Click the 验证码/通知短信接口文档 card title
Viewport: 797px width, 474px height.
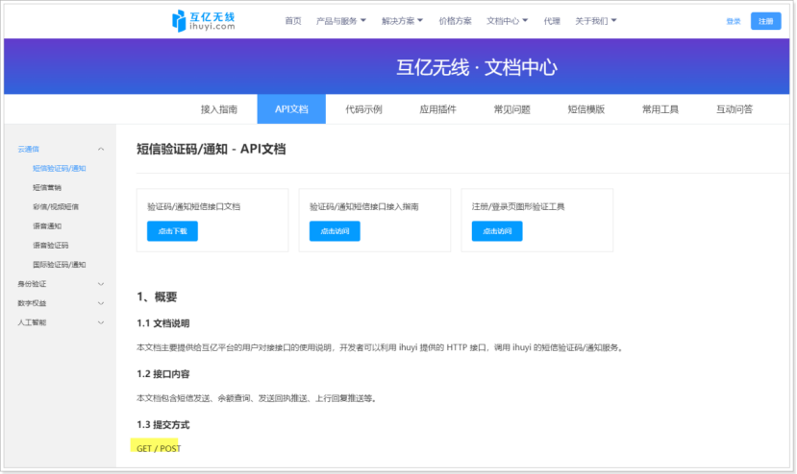[193, 206]
